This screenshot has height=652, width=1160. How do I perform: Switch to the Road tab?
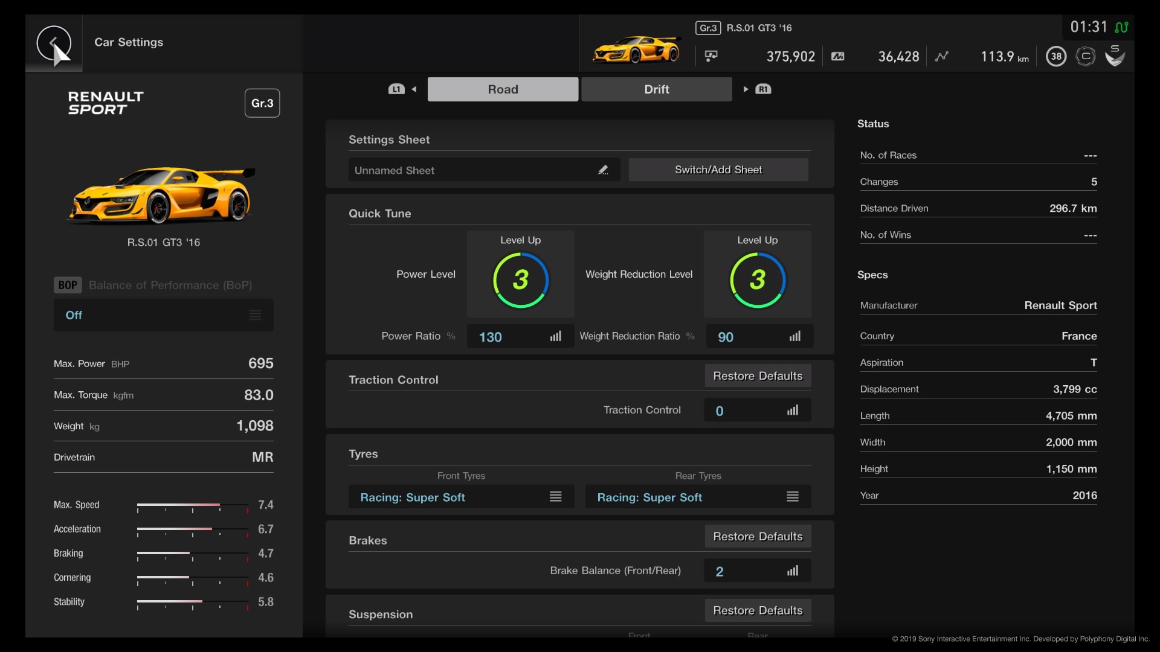click(503, 89)
